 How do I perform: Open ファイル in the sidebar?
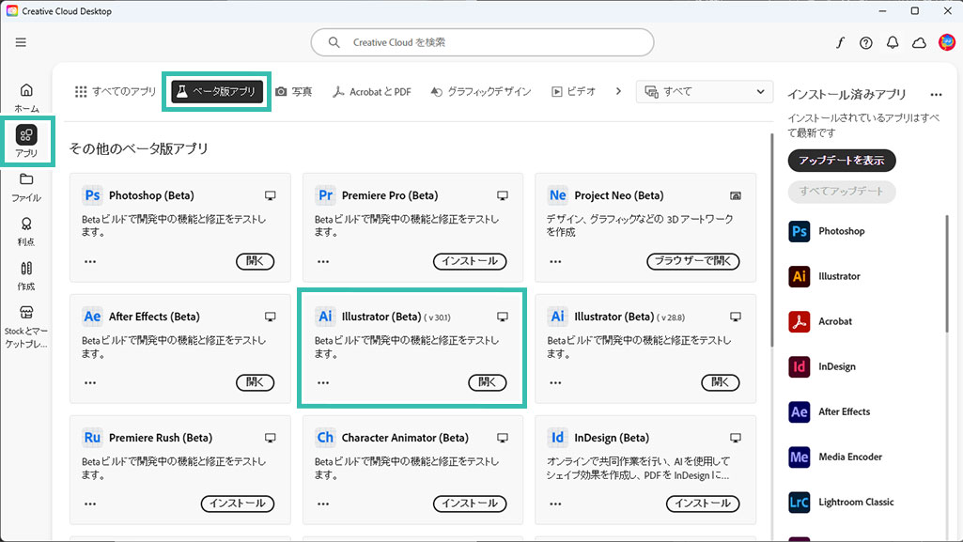pos(26,186)
